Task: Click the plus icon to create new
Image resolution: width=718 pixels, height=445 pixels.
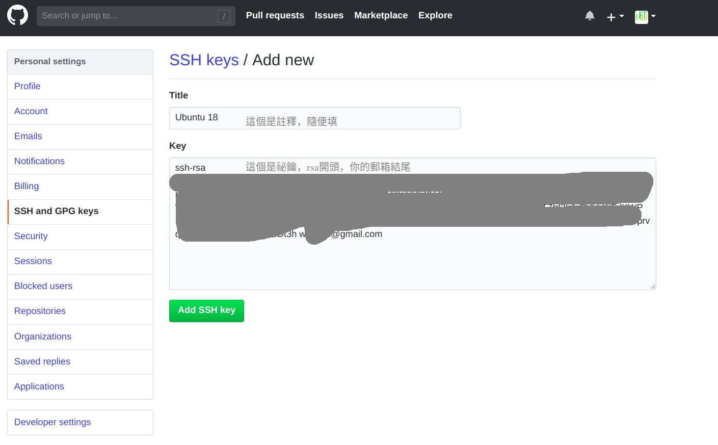Action: point(610,16)
